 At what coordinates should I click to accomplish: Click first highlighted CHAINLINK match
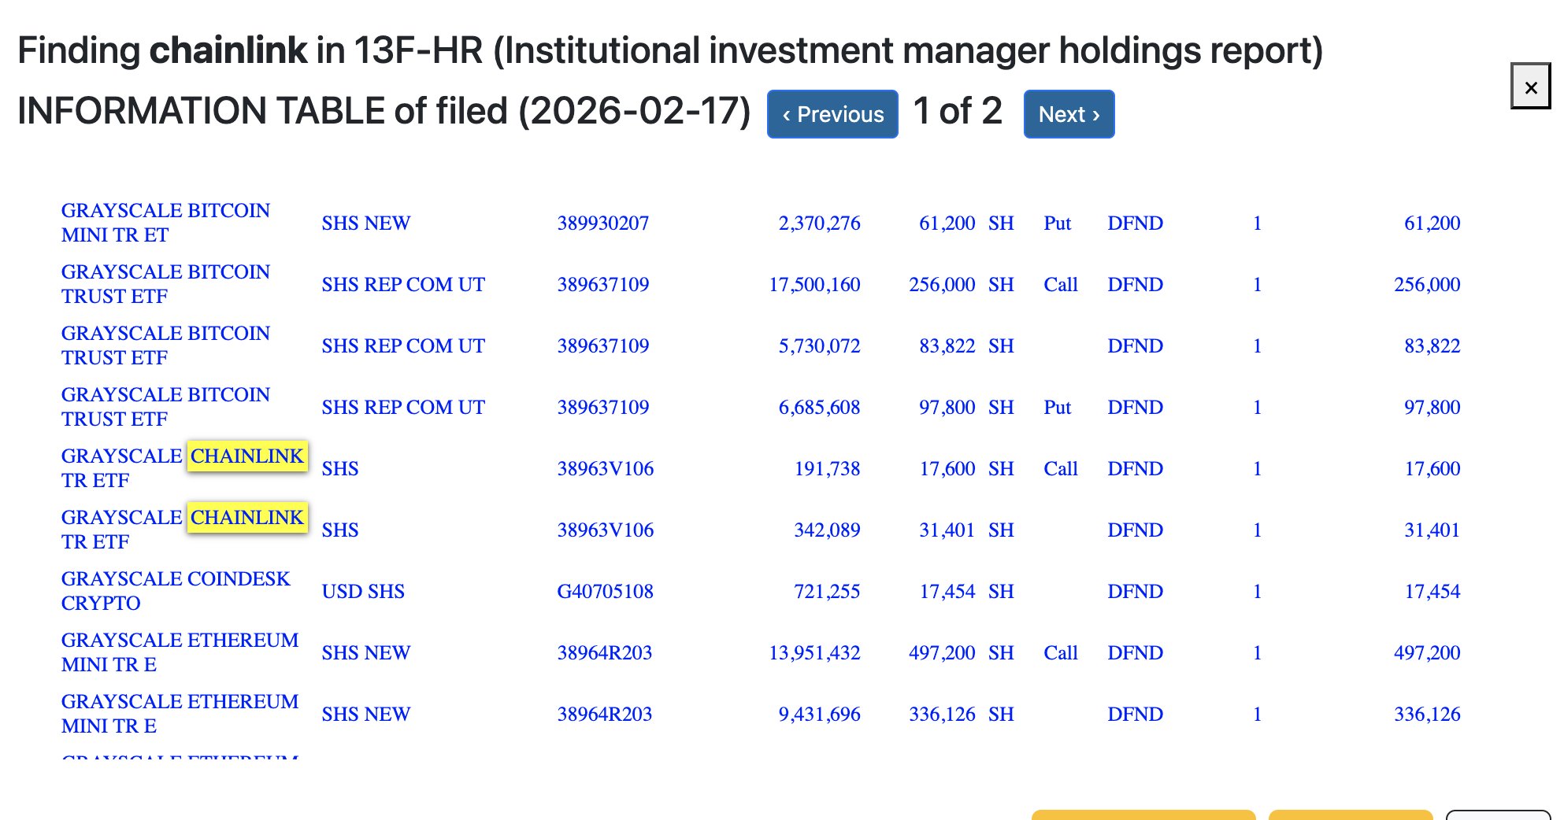pos(246,456)
